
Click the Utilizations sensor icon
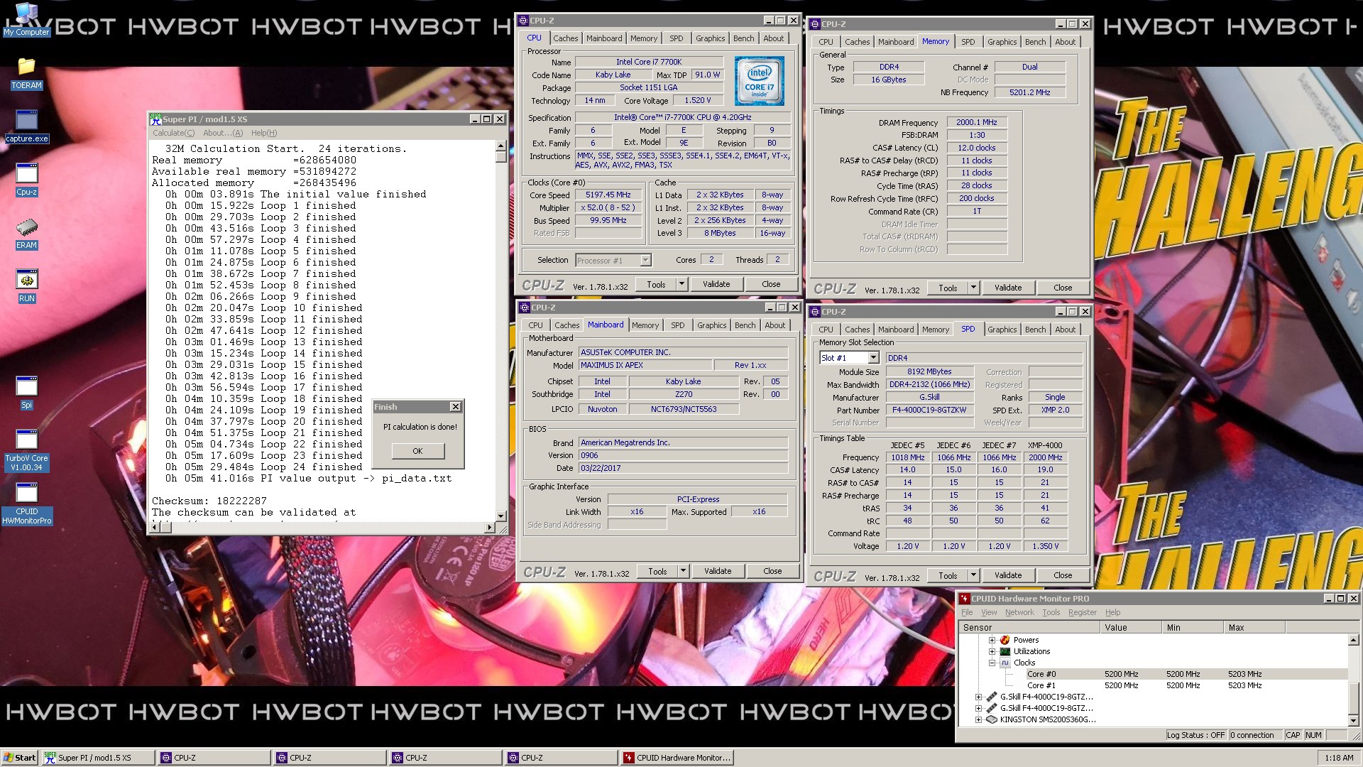pos(1005,651)
